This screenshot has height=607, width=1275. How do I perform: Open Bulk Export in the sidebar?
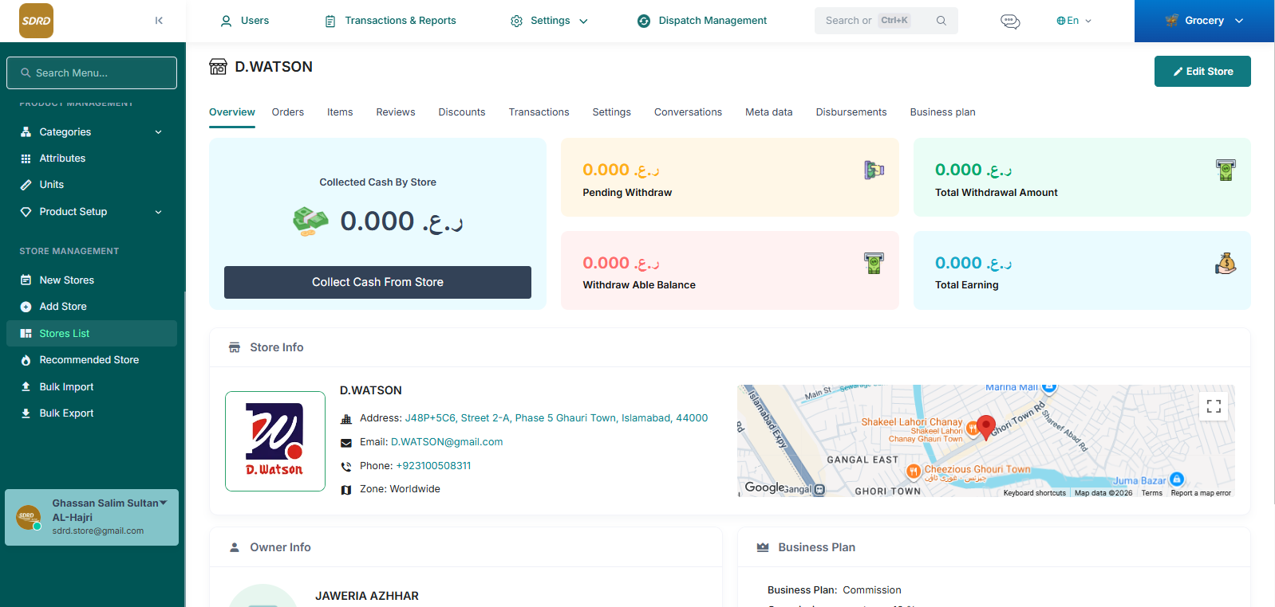[x=92, y=413]
